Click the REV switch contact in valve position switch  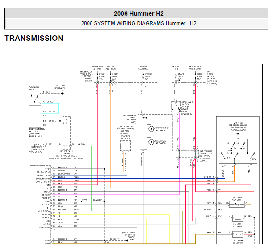253,156
